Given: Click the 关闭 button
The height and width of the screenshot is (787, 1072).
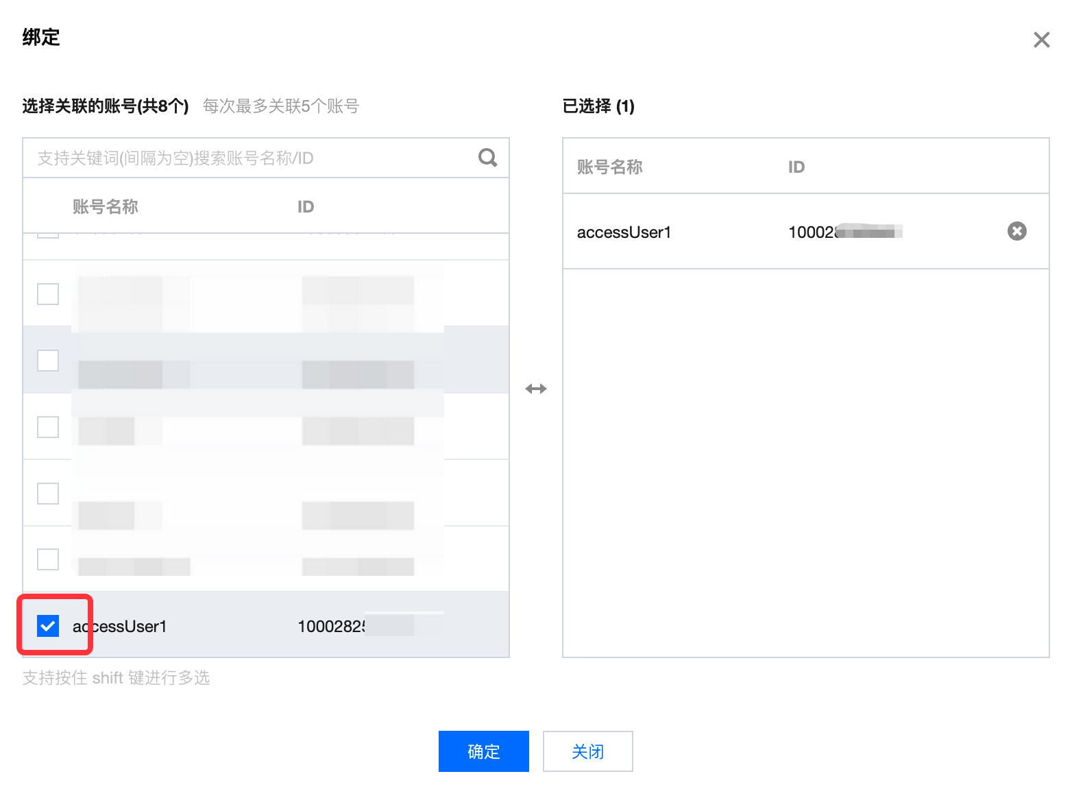Looking at the screenshot, I should [587, 751].
